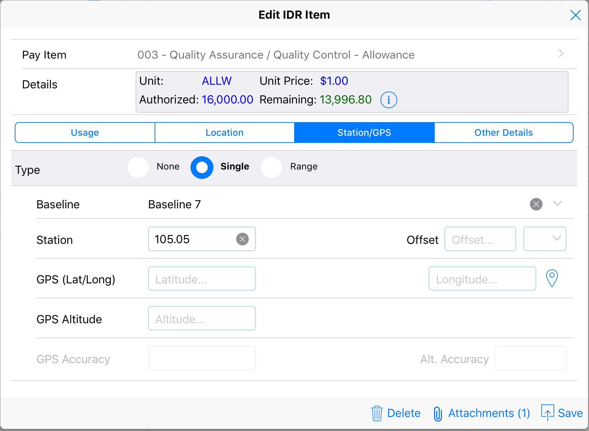Screen dimensions: 589x431
Task: Tap the GPS location pin icon
Action: point(552,279)
